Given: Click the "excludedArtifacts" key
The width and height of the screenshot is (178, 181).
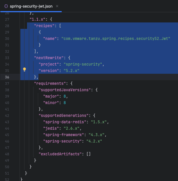Looking at the screenshot, I should pyautogui.click(x=60, y=154).
